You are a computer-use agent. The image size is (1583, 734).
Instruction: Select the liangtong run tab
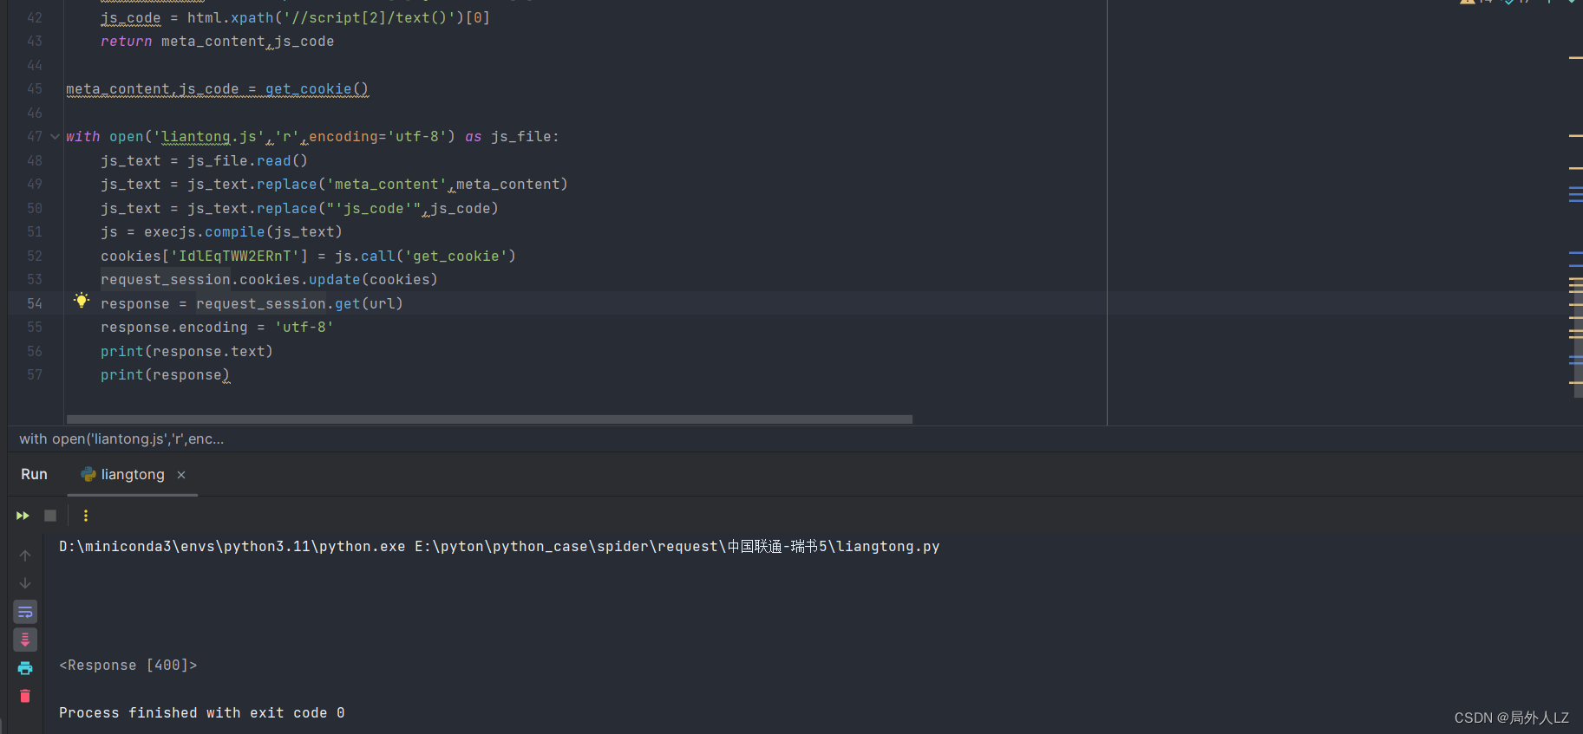click(132, 475)
